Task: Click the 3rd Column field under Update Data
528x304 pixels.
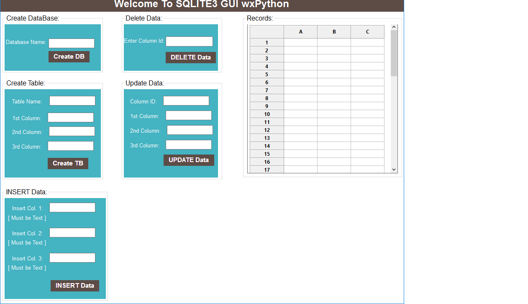Action: click(x=188, y=144)
